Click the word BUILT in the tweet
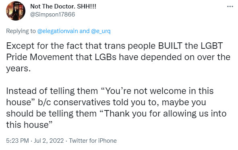Viewport: 238px width, 150px height. tap(170, 46)
